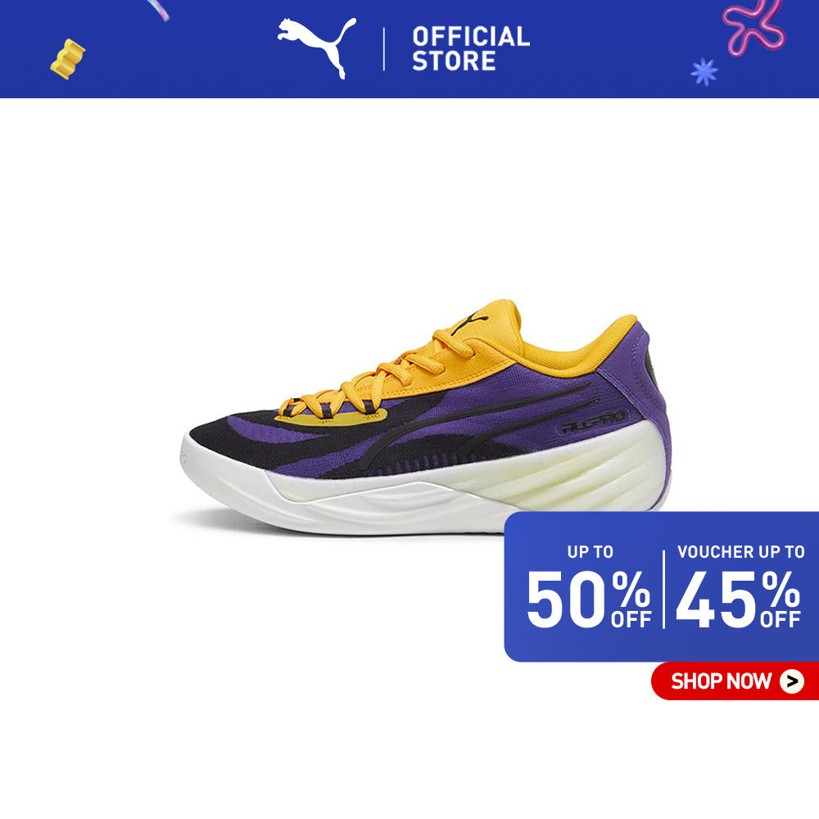The image size is (819, 819).
Task: Click the Puma leaping cat logo
Action: coord(316,48)
